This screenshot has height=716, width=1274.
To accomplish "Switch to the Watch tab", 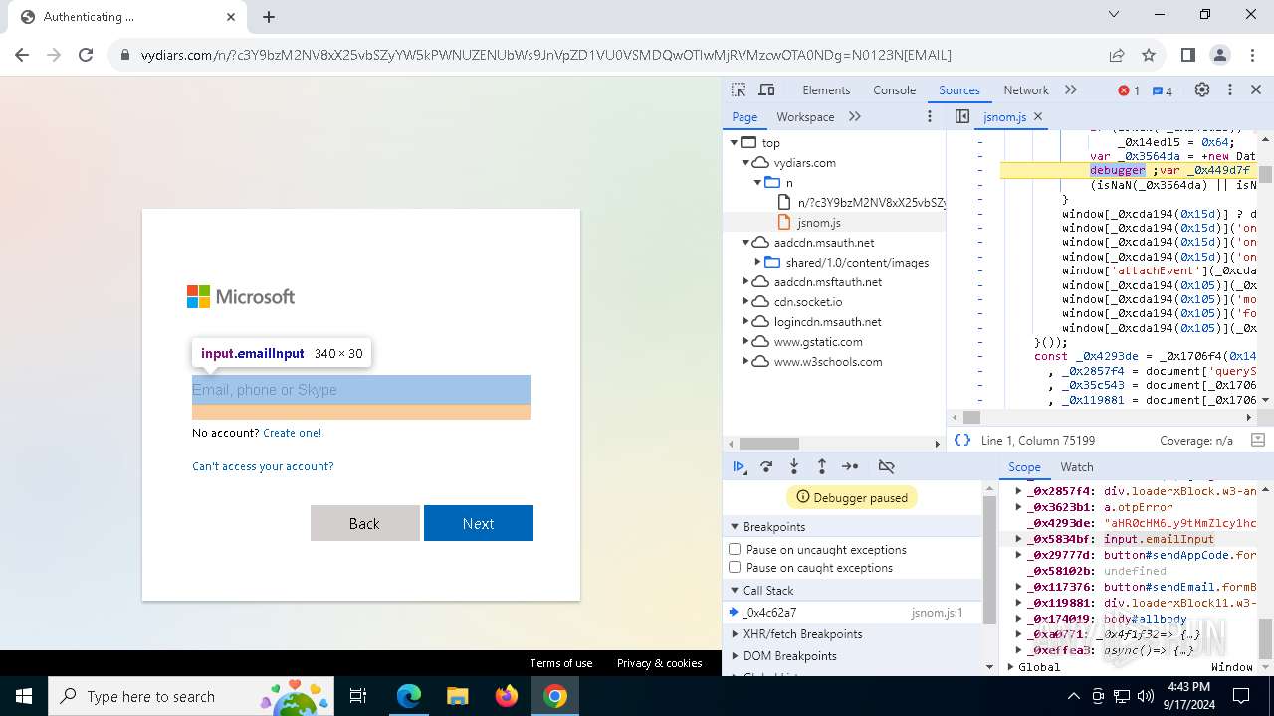I will point(1077,466).
